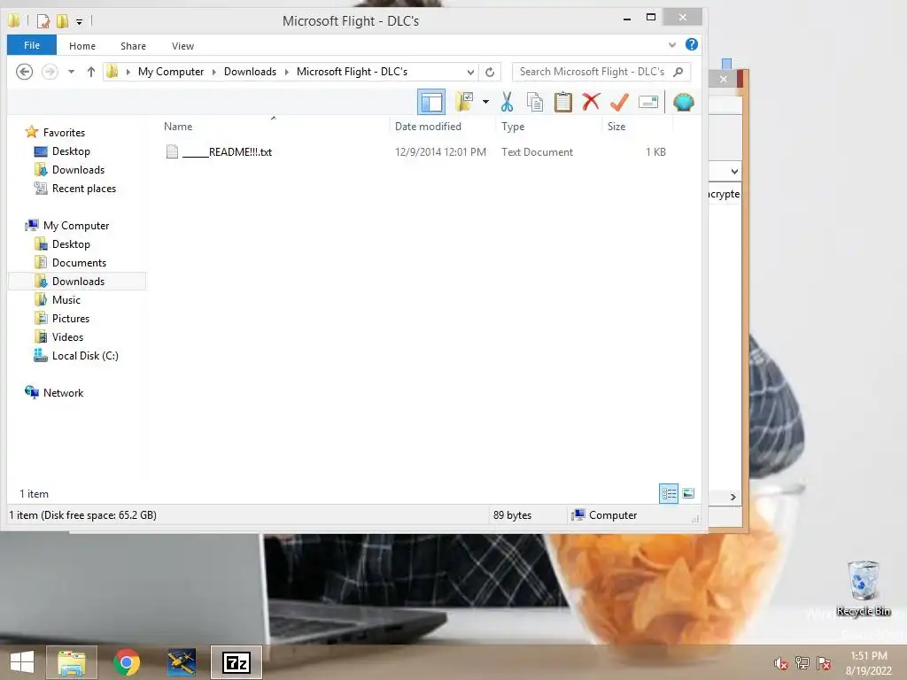Screen dimensions: 907x680
Task: Toggle the navigation pane toolbar button
Action: (x=431, y=103)
